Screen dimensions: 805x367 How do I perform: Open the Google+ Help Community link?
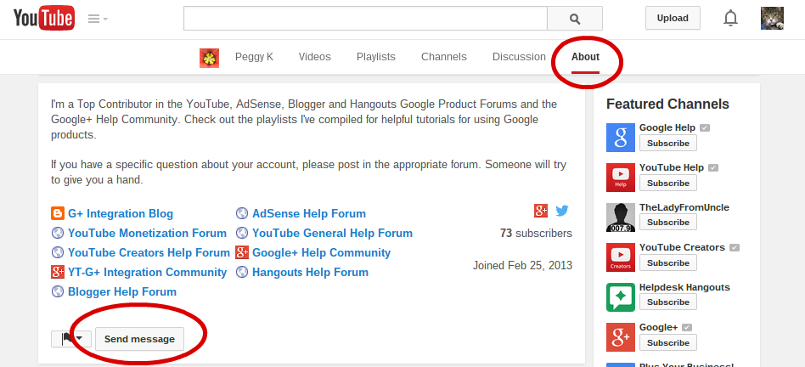coord(321,252)
